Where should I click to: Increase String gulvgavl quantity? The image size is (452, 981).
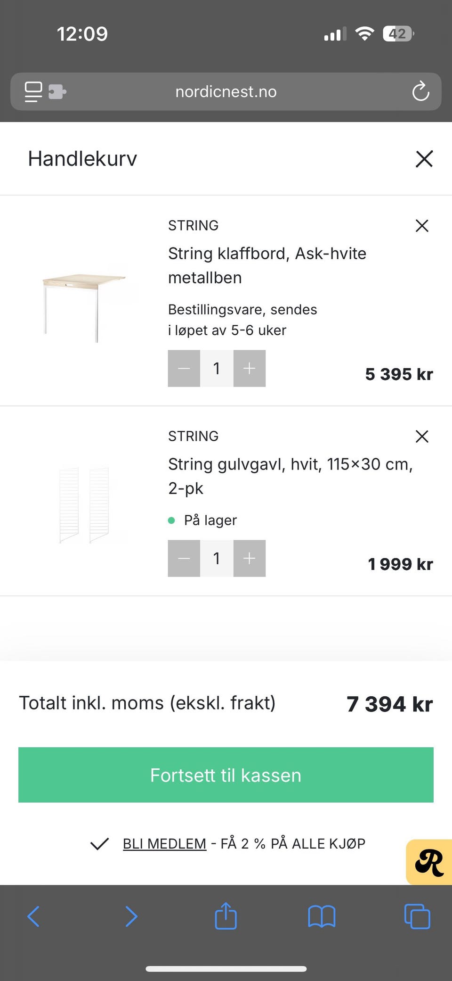pos(249,559)
